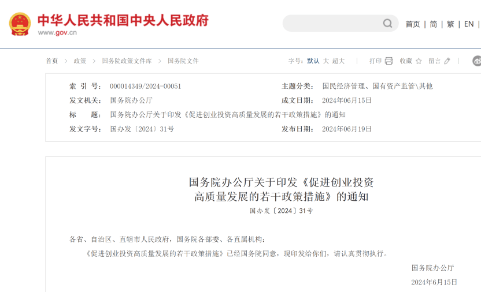Open 国务院文件 breadcrumb link
The image size is (481, 292).
pos(183,61)
